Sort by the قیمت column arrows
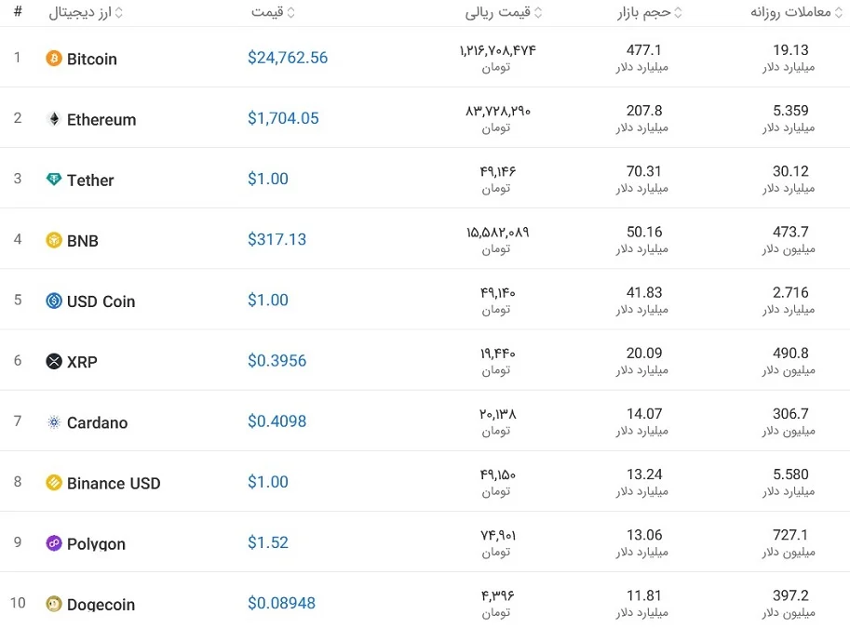Screen dimensions: 850x628 pyautogui.click(x=291, y=12)
